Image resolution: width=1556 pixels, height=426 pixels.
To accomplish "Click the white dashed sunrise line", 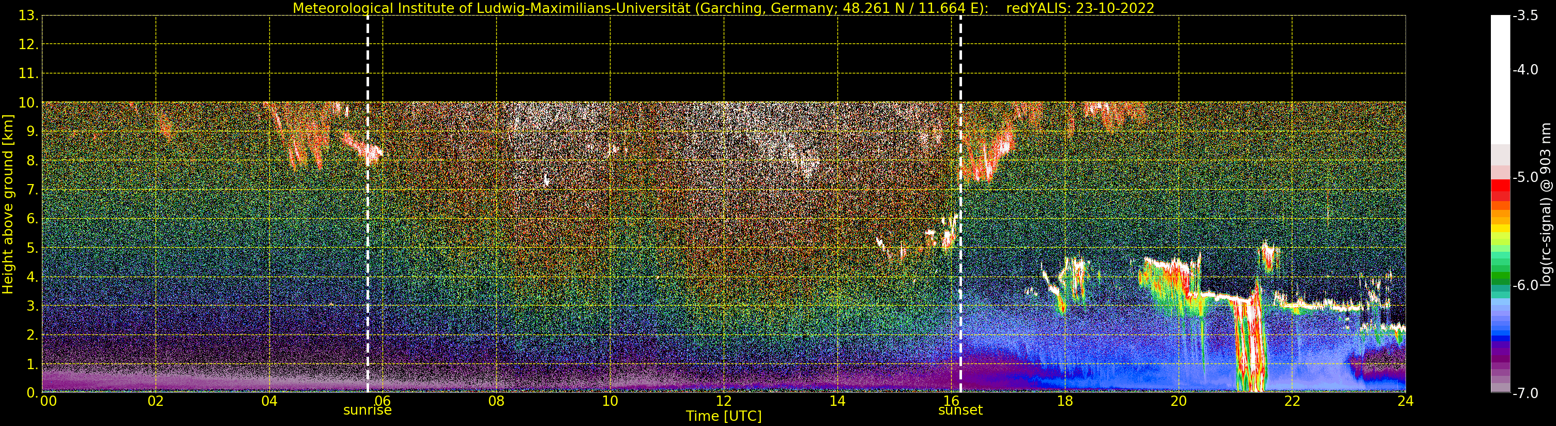I will pos(367,204).
